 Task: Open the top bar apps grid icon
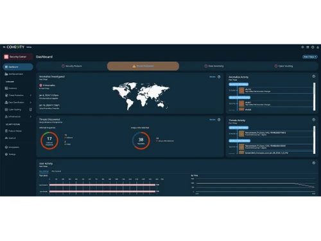point(308,47)
